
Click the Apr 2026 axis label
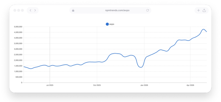(x=190, y=85)
